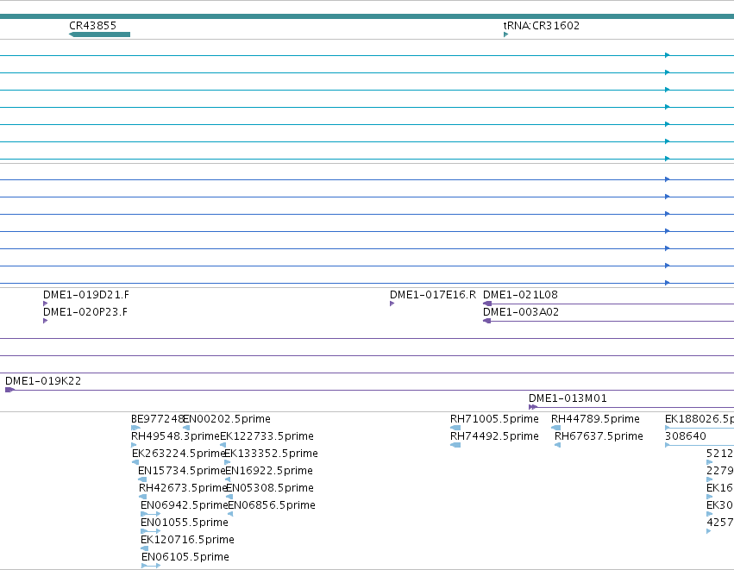The width and height of the screenshot is (734, 570).
Task: Click the EK263224.5prime label
Action: [179, 453]
